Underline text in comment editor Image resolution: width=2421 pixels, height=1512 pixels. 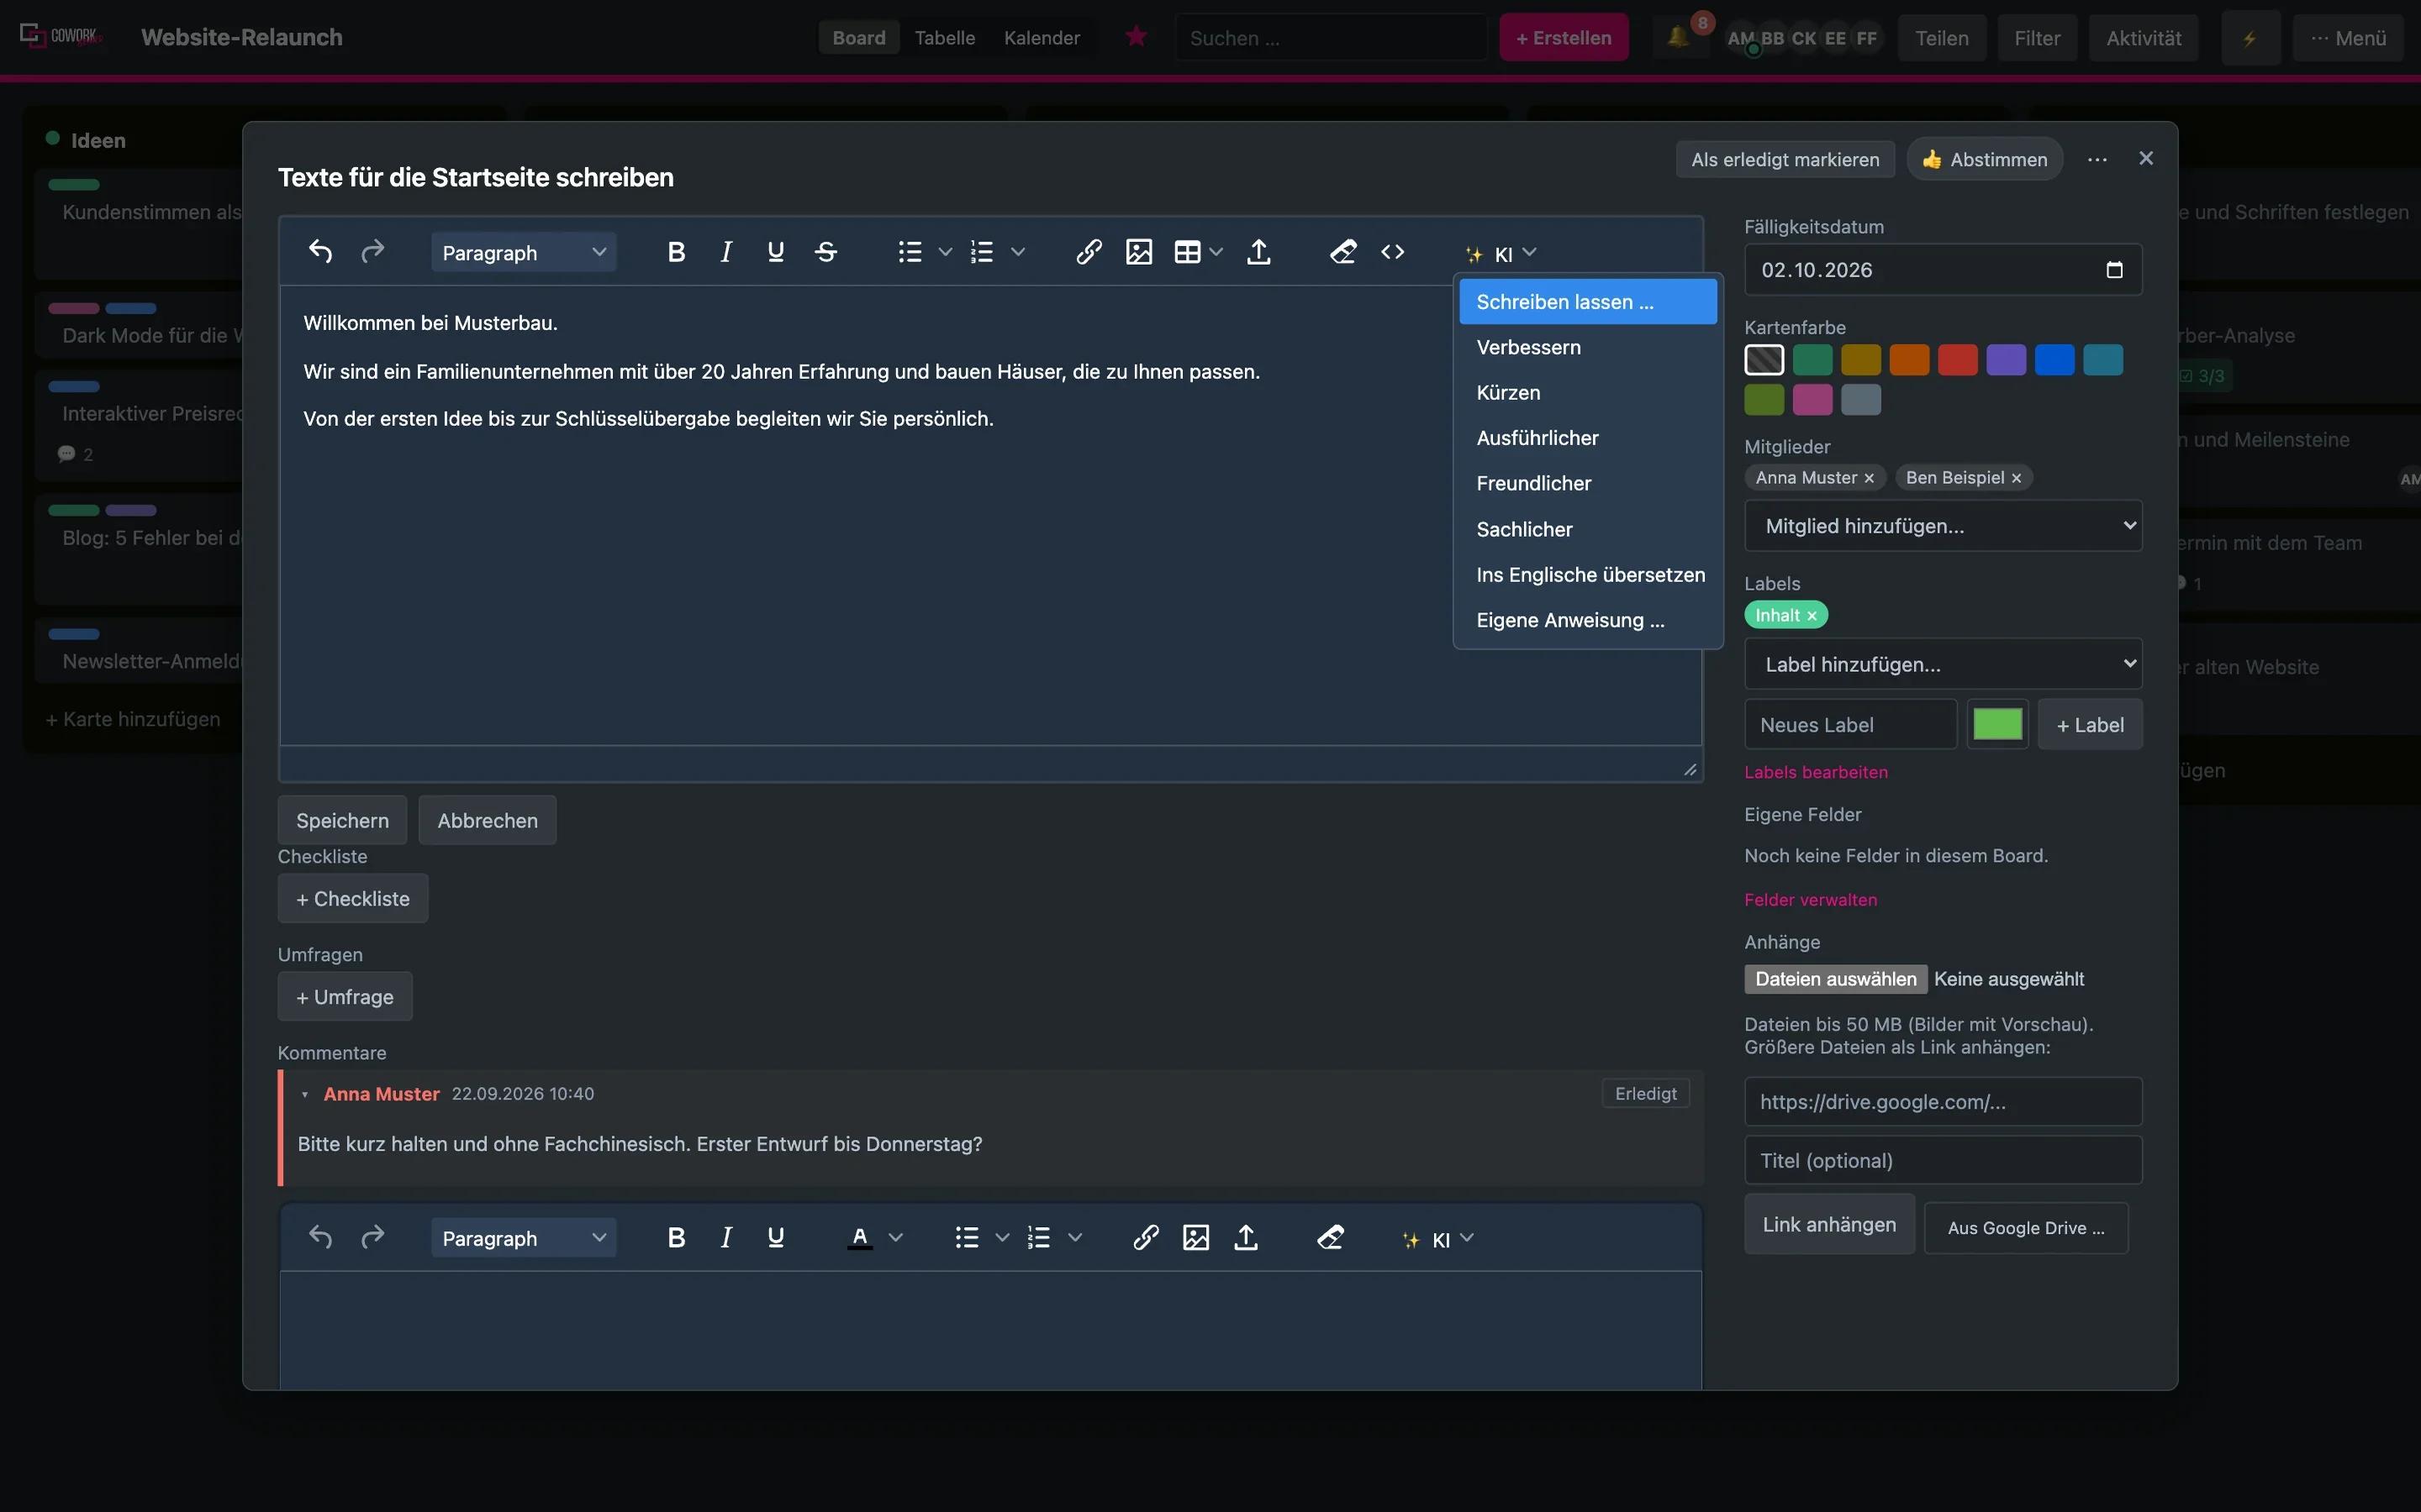(775, 1238)
